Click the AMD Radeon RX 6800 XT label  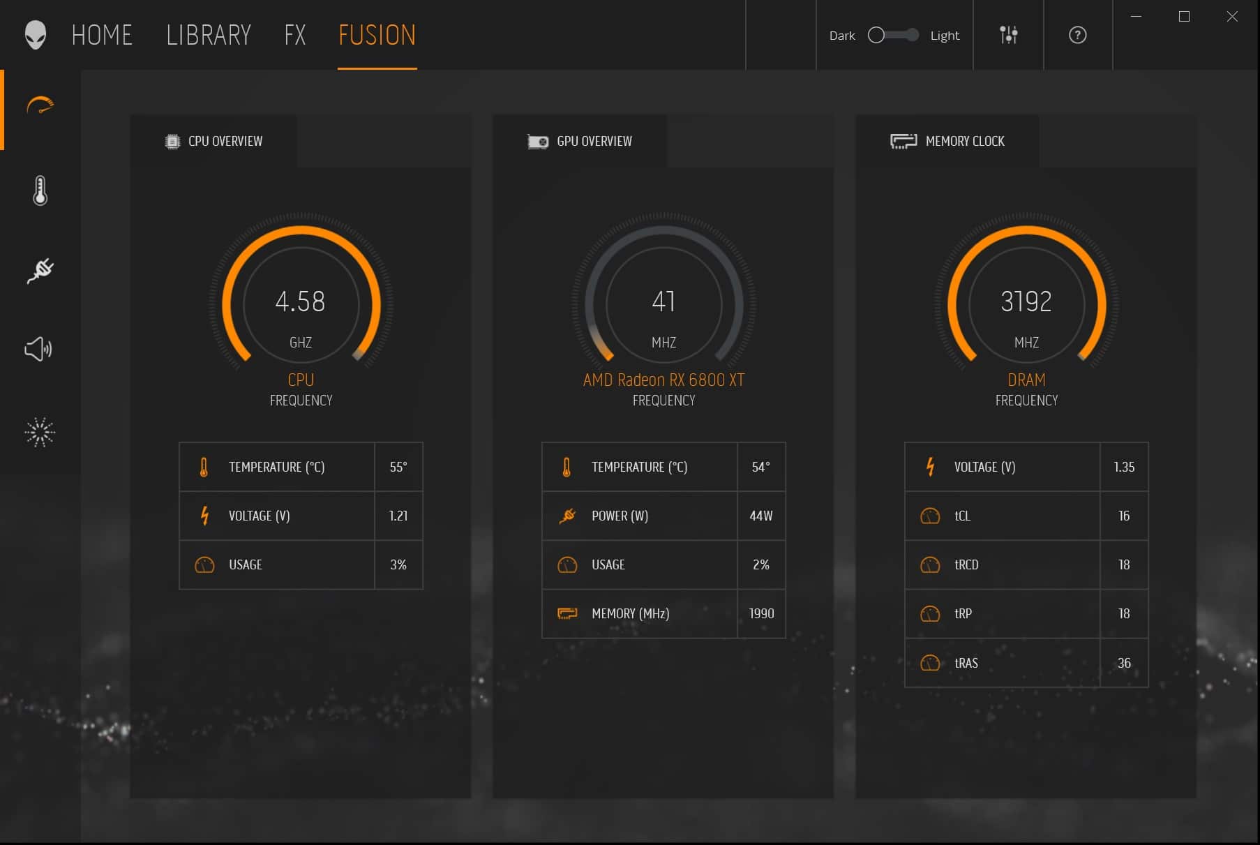coord(663,380)
